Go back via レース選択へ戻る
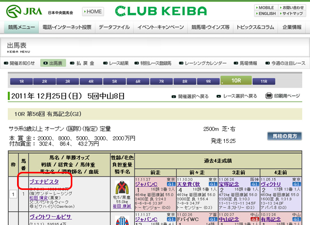Viewport: 310px width, 225px height. pos(237,96)
